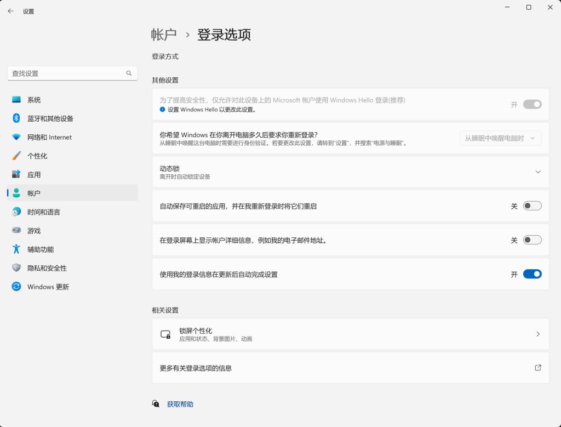Screen dimensions: 561x427
Task: Open 更多有关登录选项的信息 row
Action: point(351,368)
